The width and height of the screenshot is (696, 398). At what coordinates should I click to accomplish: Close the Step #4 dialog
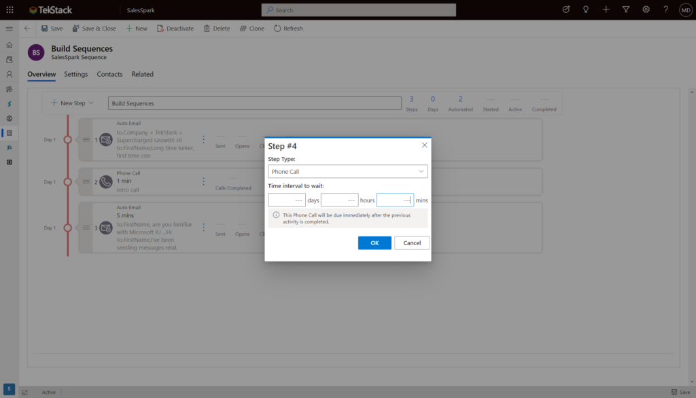[x=424, y=145]
